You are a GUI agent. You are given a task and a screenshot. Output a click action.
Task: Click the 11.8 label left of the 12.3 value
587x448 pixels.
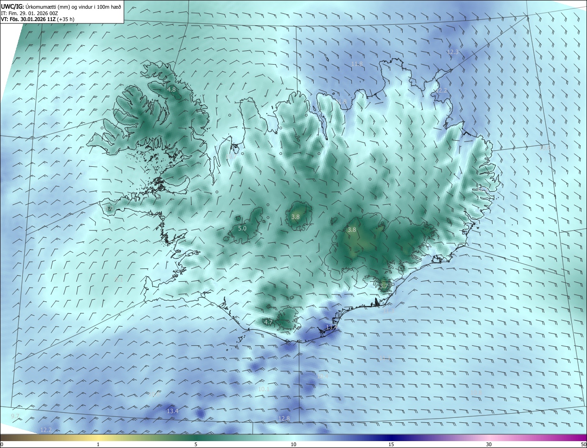[x=357, y=64]
